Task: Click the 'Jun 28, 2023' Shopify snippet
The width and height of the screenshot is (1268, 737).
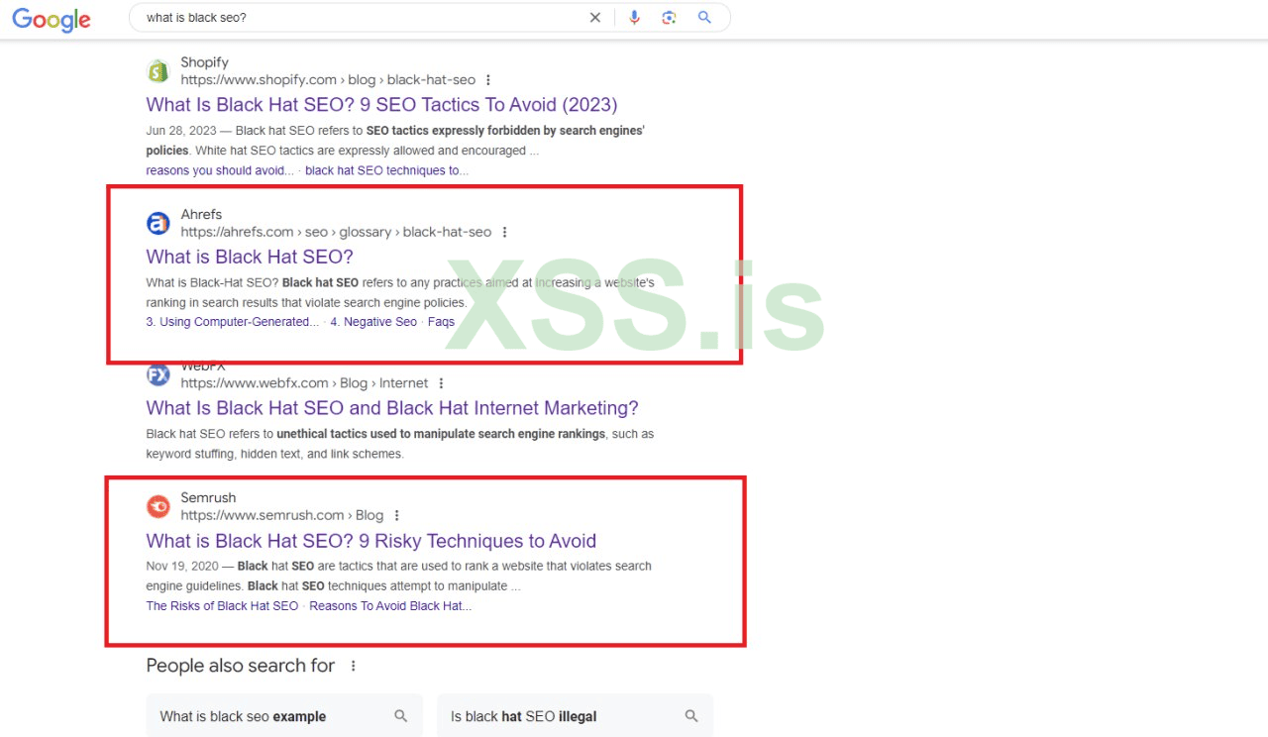Action: coord(395,141)
